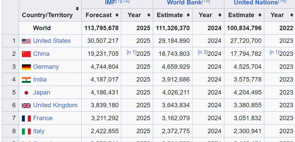Viewport: 295px width, 142px height.
Task: Open the IMF header link
Action: click(110, 2)
